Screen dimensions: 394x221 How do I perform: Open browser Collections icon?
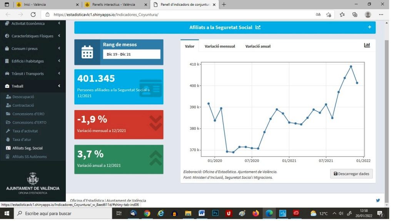click(x=355, y=15)
